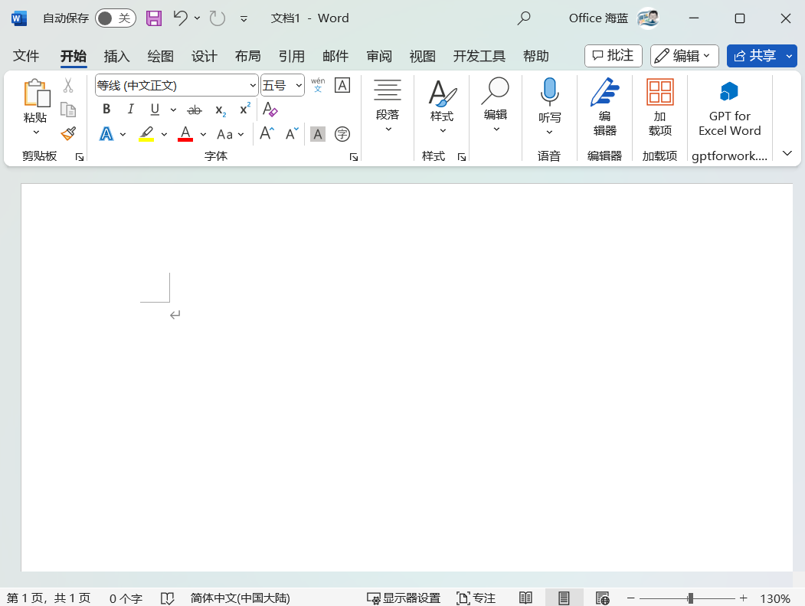This screenshot has height=606, width=805.
Task: Click the Redo arrow icon
Action: pyautogui.click(x=218, y=18)
